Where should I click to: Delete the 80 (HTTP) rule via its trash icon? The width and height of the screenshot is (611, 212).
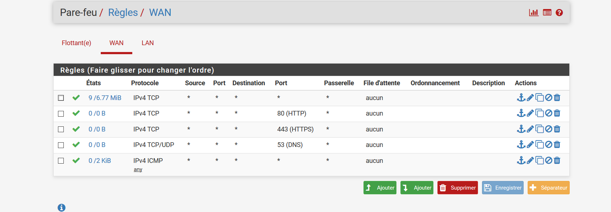pos(557,113)
